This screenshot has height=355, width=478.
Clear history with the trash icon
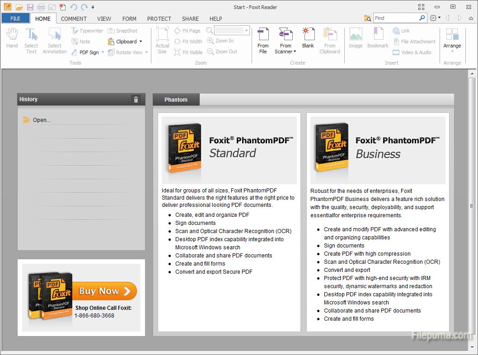(x=136, y=100)
